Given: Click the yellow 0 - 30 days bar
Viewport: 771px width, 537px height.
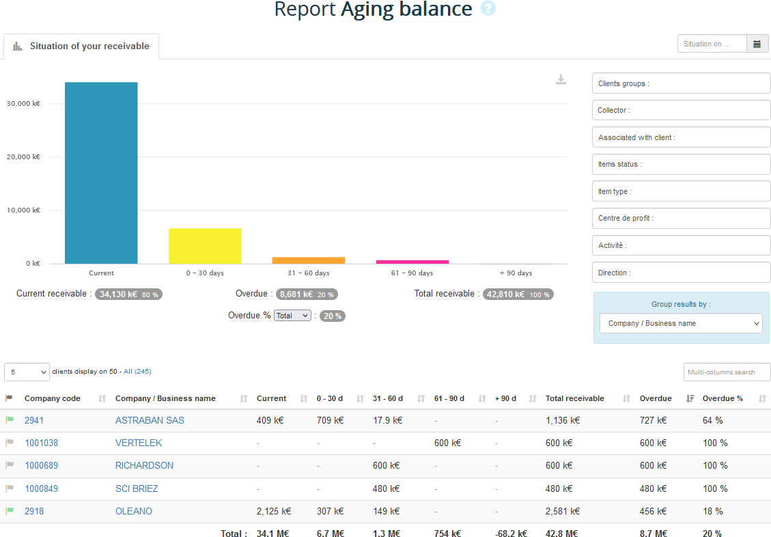Looking at the screenshot, I should [205, 246].
